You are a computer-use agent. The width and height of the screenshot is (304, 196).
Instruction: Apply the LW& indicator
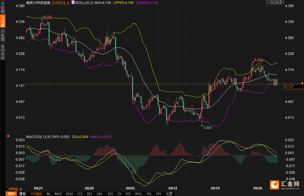click(x=99, y=194)
